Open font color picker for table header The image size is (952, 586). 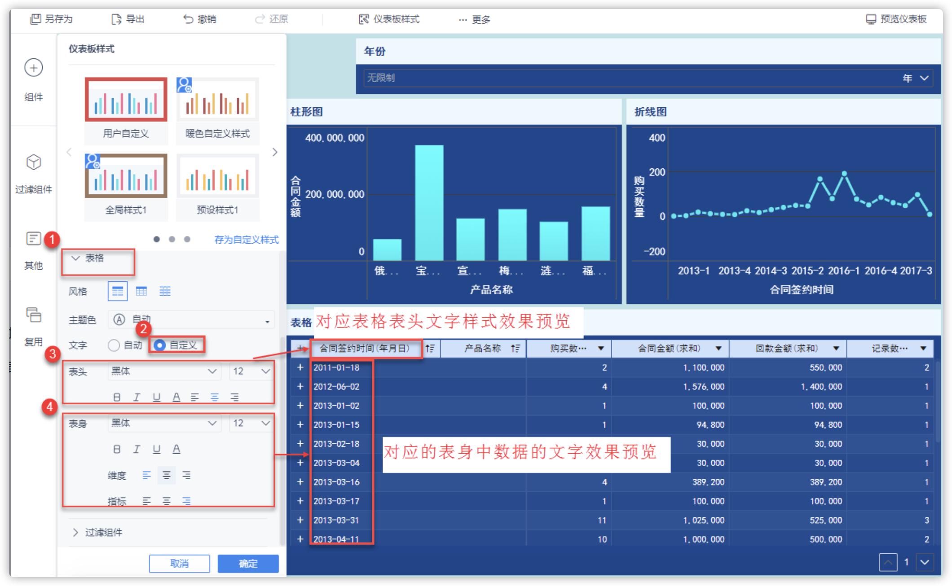(x=176, y=397)
